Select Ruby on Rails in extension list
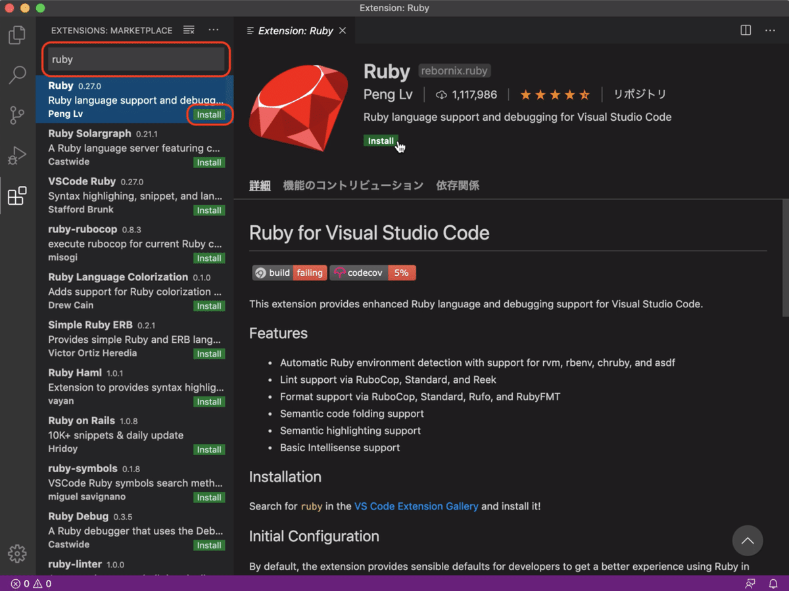The height and width of the screenshot is (591, 789). pos(135,435)
